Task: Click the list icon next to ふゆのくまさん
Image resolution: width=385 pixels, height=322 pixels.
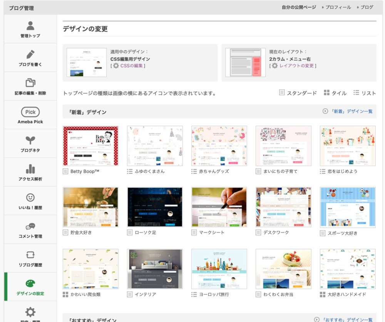Action: pos(130,171)
